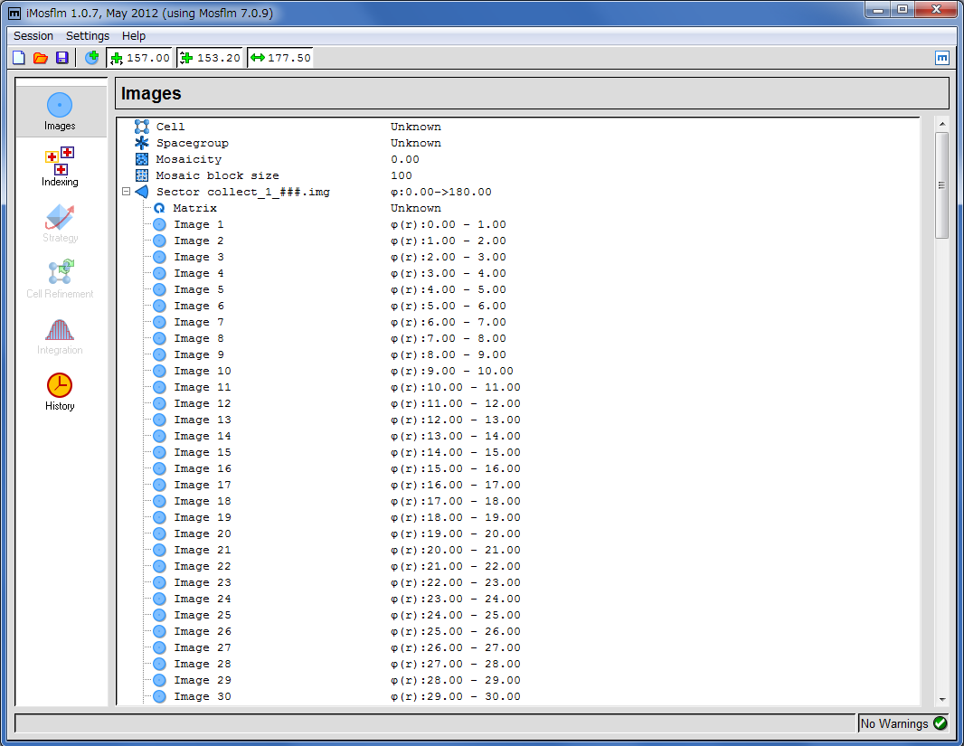
Task: Select the Matrix row in the tree
Action: point(194,208)
